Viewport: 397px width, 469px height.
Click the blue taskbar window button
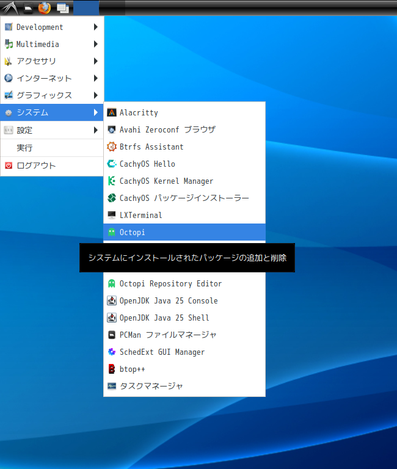(x=86, y=8)
